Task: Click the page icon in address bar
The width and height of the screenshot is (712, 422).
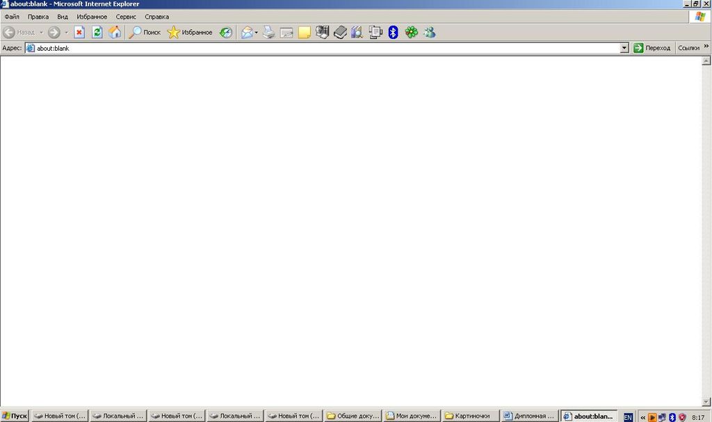Action: tap(31, 48)
